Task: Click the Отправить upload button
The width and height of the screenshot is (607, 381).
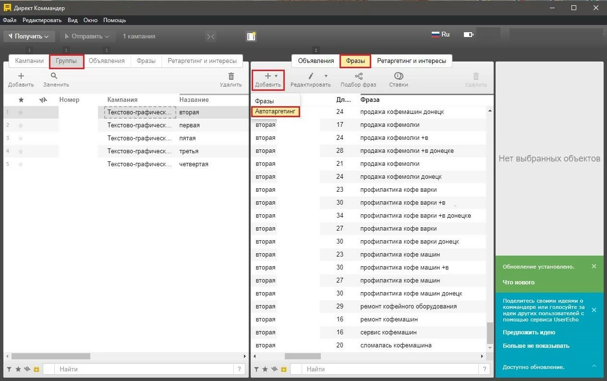Action: tap(87, 36)
